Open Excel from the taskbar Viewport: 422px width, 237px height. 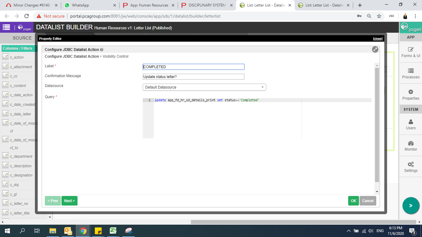click(113, 231)
